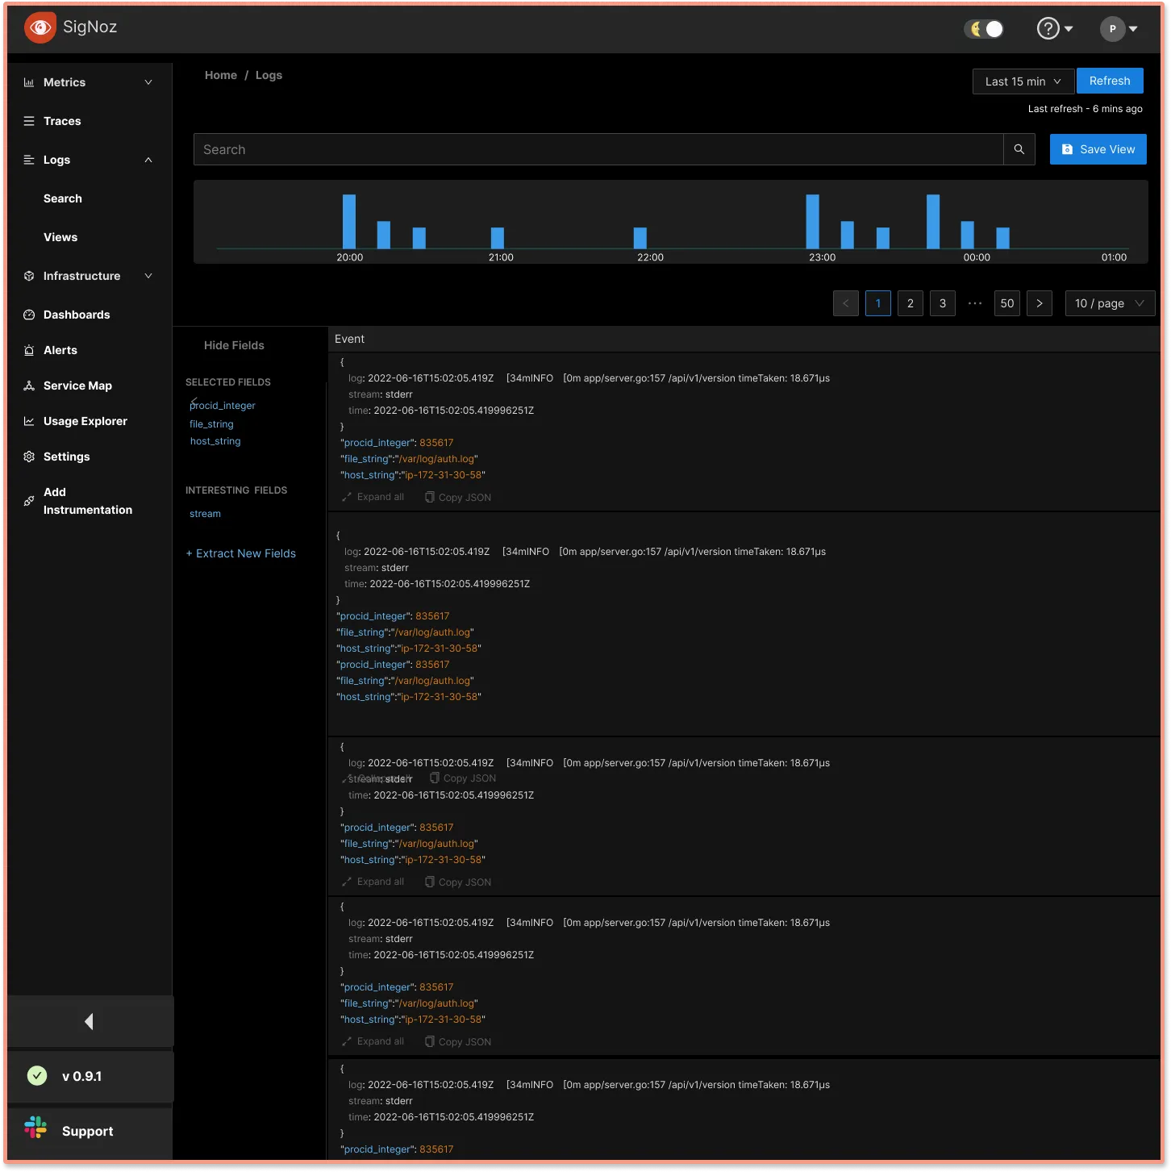Viewport: 1171px width, 1172px height.
Task: Copy JSON of the first log event
Action: (x=458, y=498)
